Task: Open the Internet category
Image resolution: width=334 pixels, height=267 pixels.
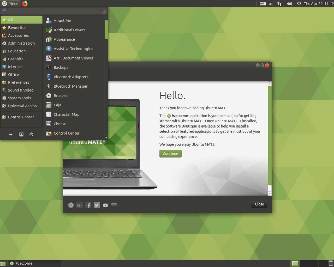Action: pyautogui.click(x=21, y=67)
